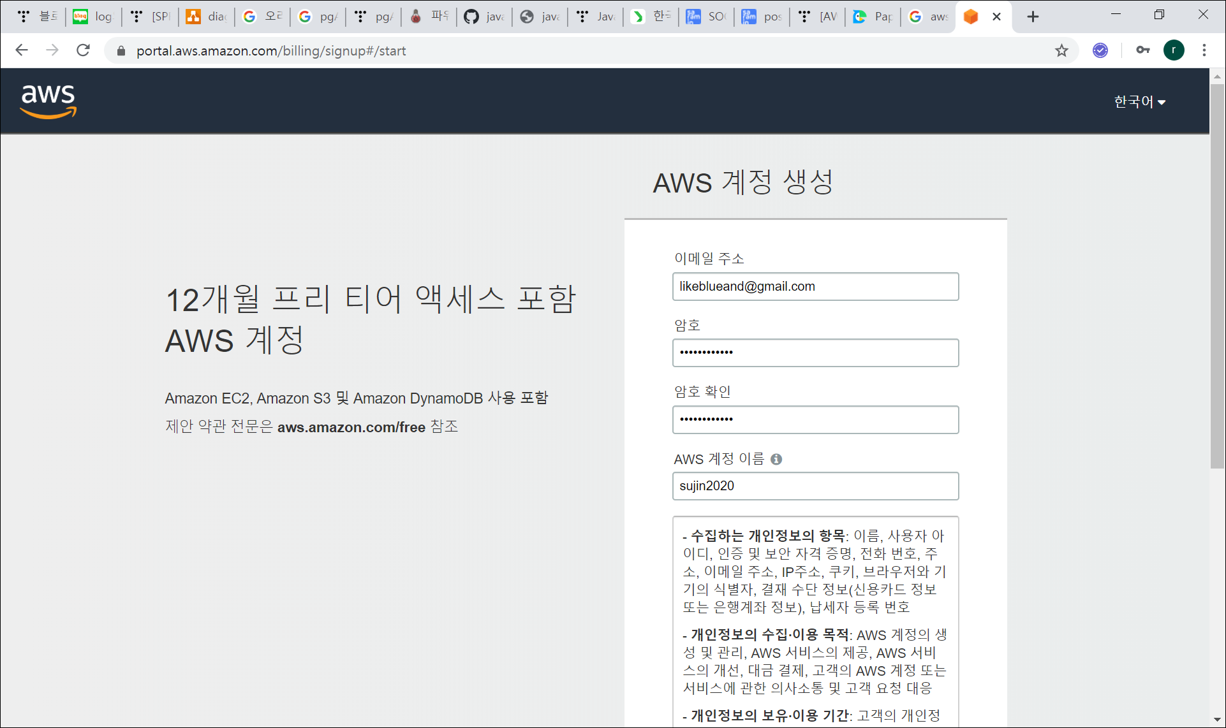Click the scrollbar up arrow
Viewport: 1226px width, 728px height.
[1217, 76]
